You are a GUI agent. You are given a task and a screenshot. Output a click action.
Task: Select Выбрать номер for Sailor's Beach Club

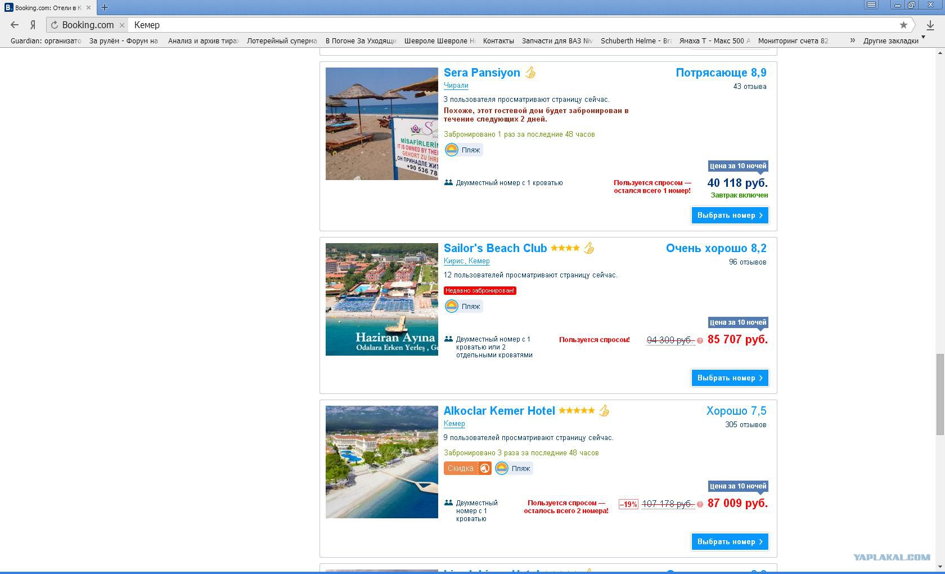coord(730,378)
